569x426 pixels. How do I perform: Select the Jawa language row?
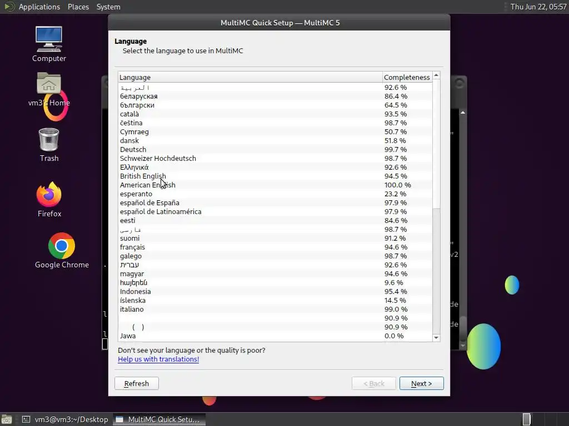(275, 336)
